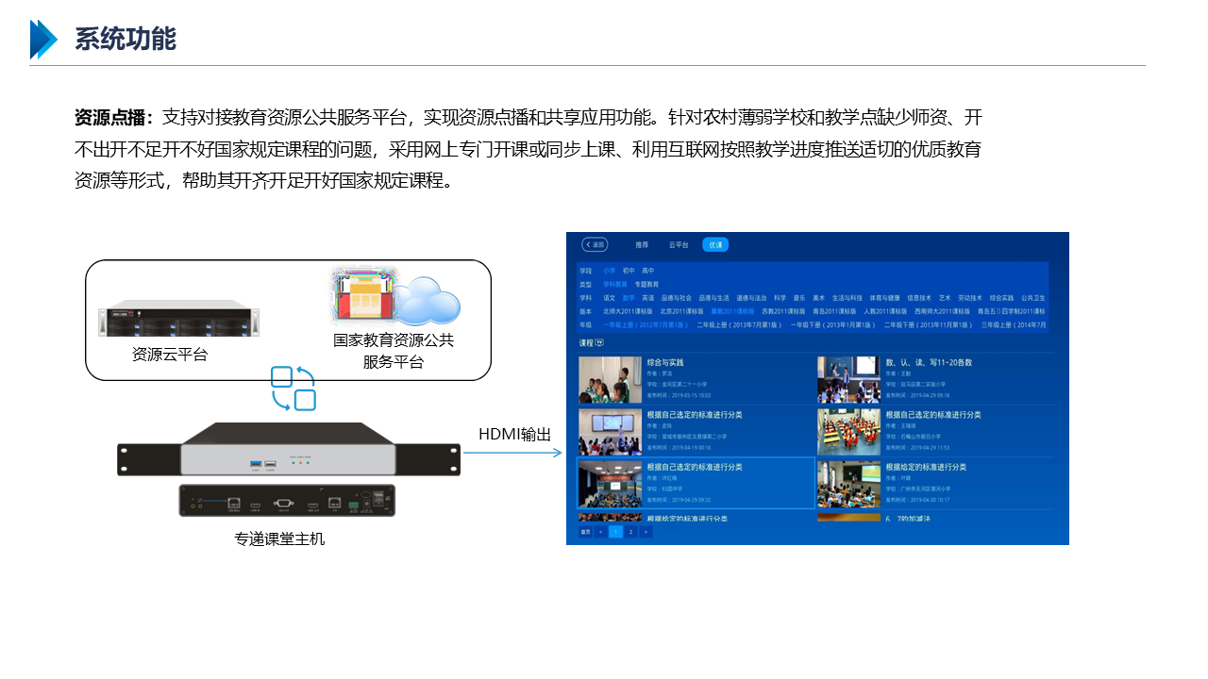Click the national education cloud platform icon

pos(394,296)
